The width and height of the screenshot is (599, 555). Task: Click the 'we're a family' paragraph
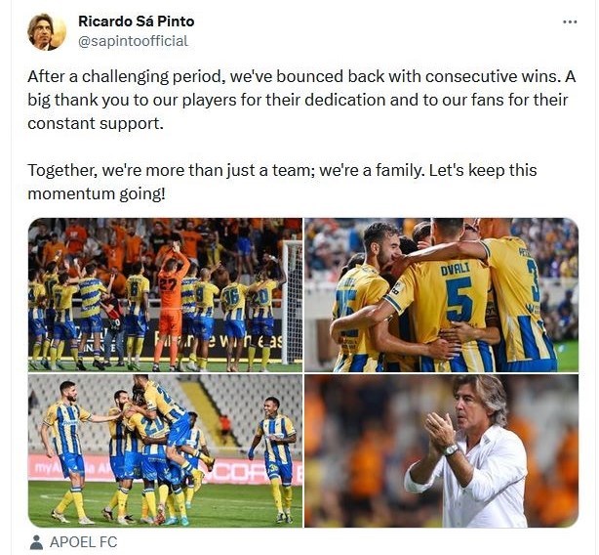(x=282, y=182)
